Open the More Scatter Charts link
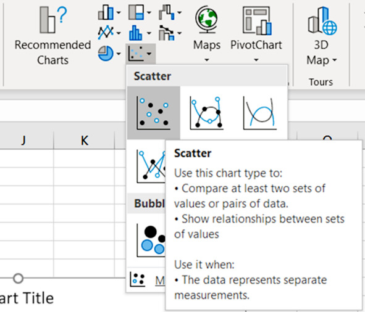Image resolution: width=365 pixels, height=312 pixels. click(x=160, y=281)
